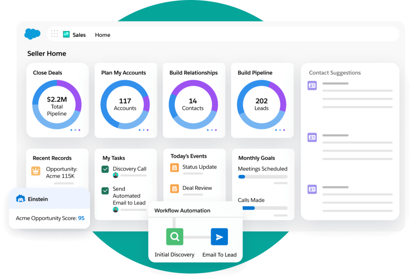The width and height of the screenshot is (418, 279).
Task: Click the Meetings Scheduled progress bar
Action: [x=262, y=176]
